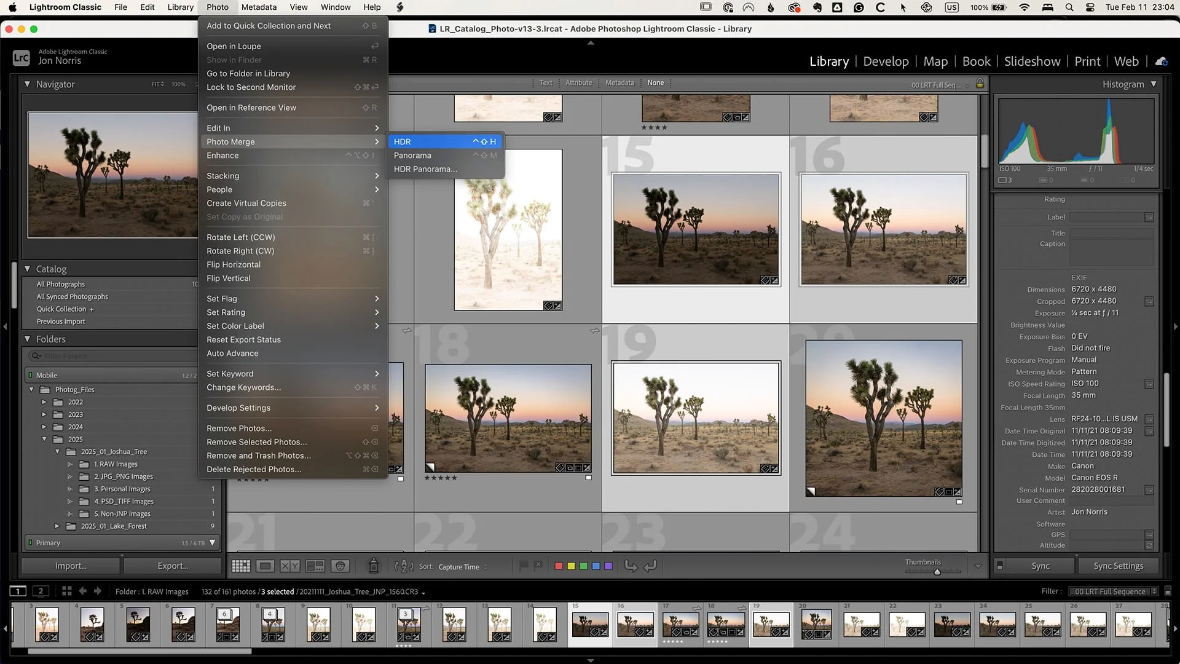Select the Painter spray can tool

click(x=373, y=566)
